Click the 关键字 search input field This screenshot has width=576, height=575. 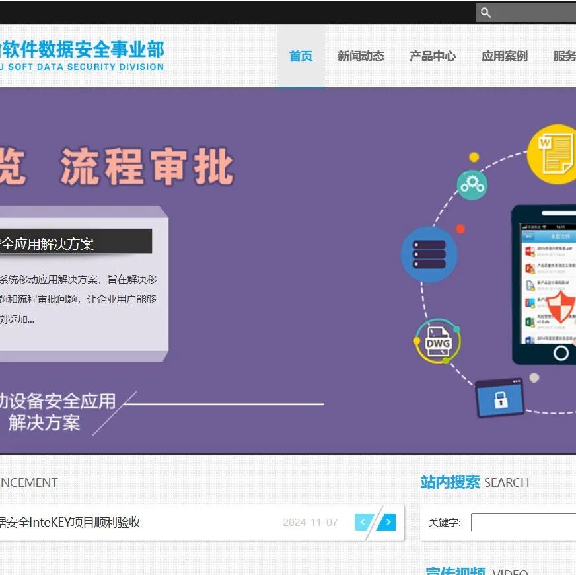(x=523, y=522)
